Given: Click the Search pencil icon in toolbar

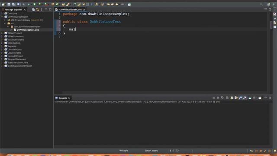Looking at the screenshot, I should coord(68,4).
